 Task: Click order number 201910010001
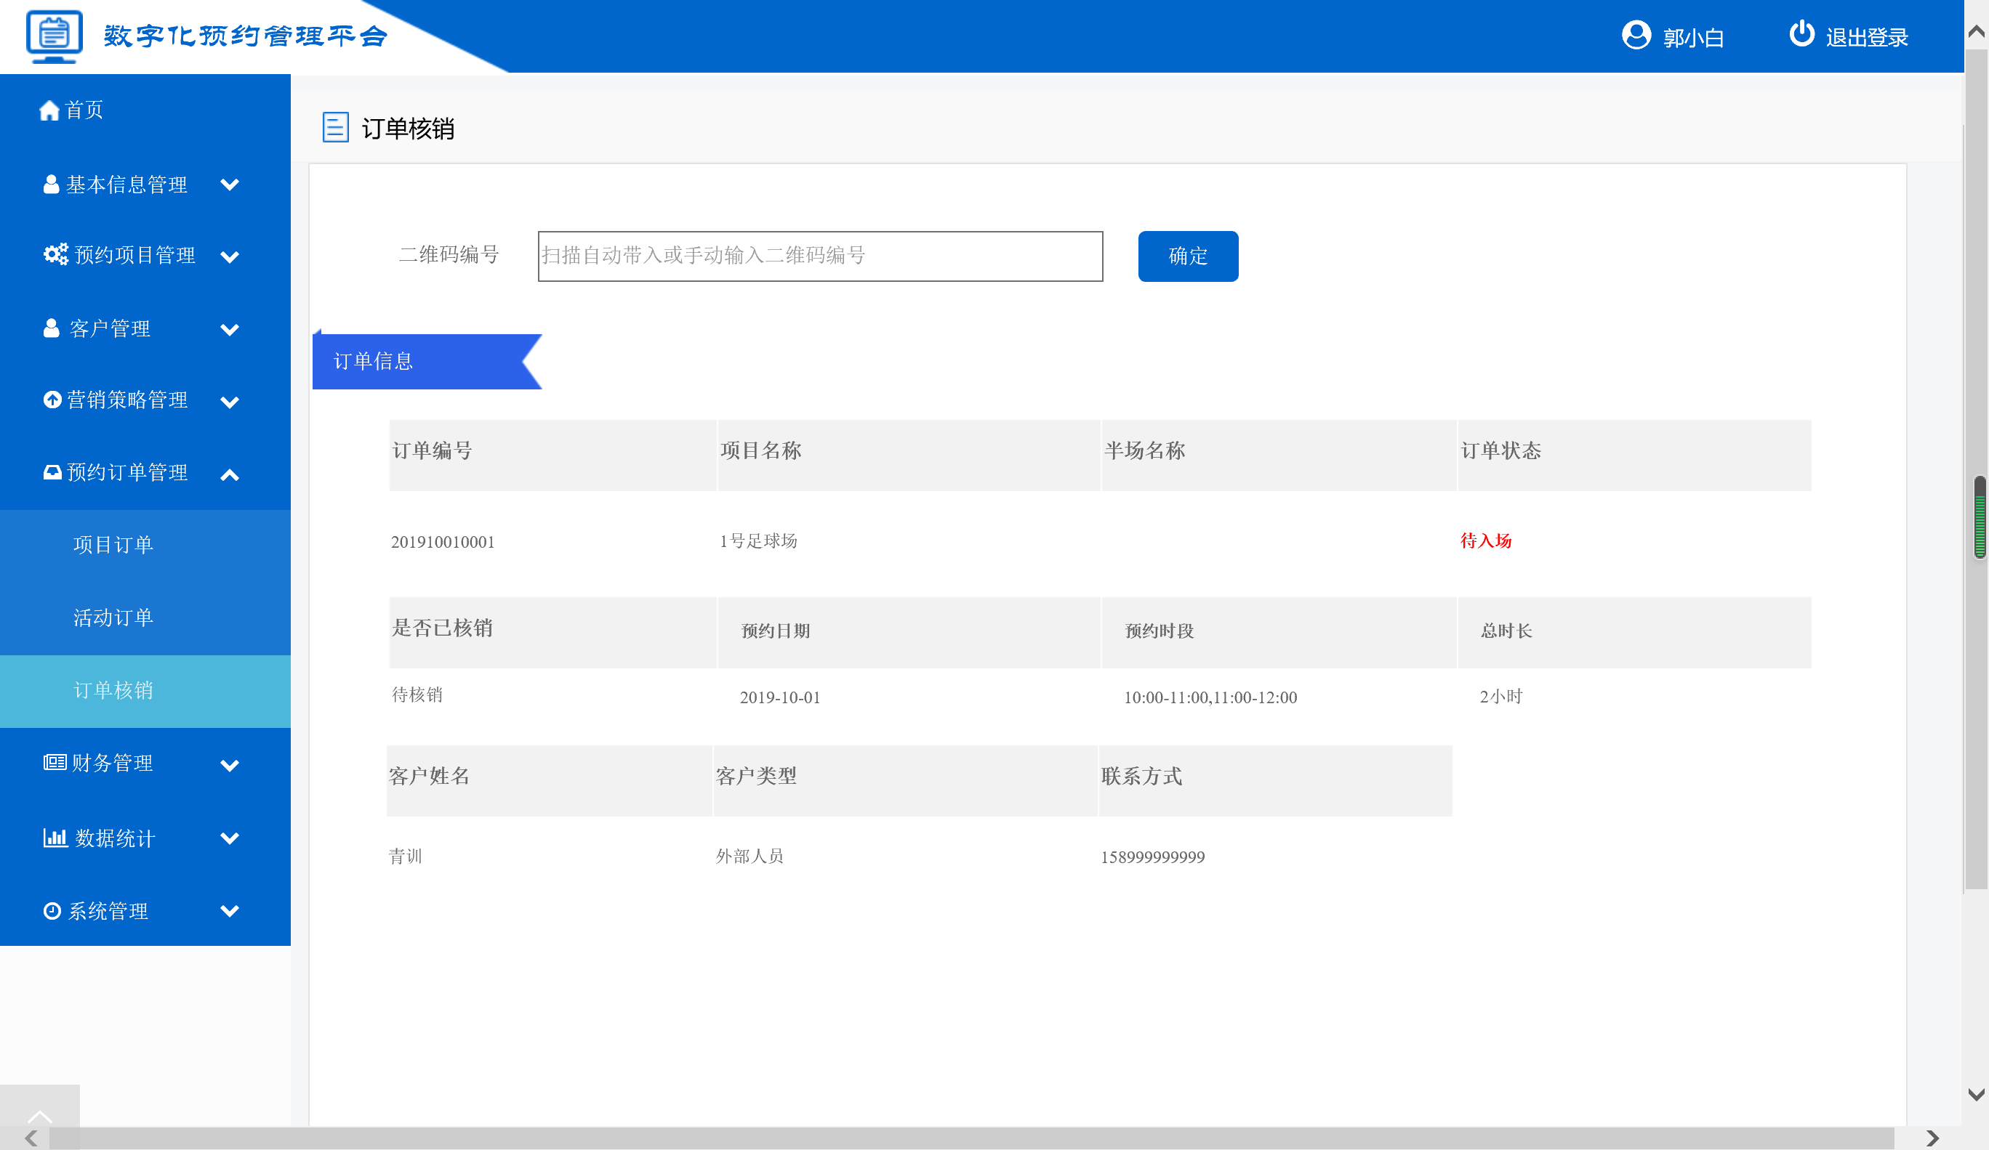(x=443, y=542)
